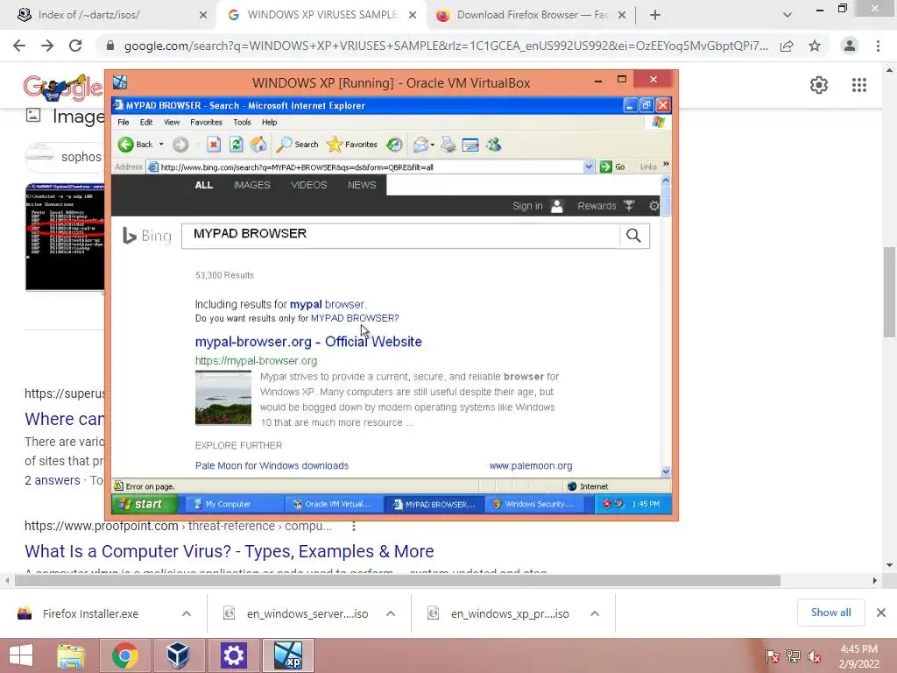Image resolution: width=897 pixels, height=673 pixels.
Task: Open Chrome three-dot menu
Action: click(x=878, y=46)
